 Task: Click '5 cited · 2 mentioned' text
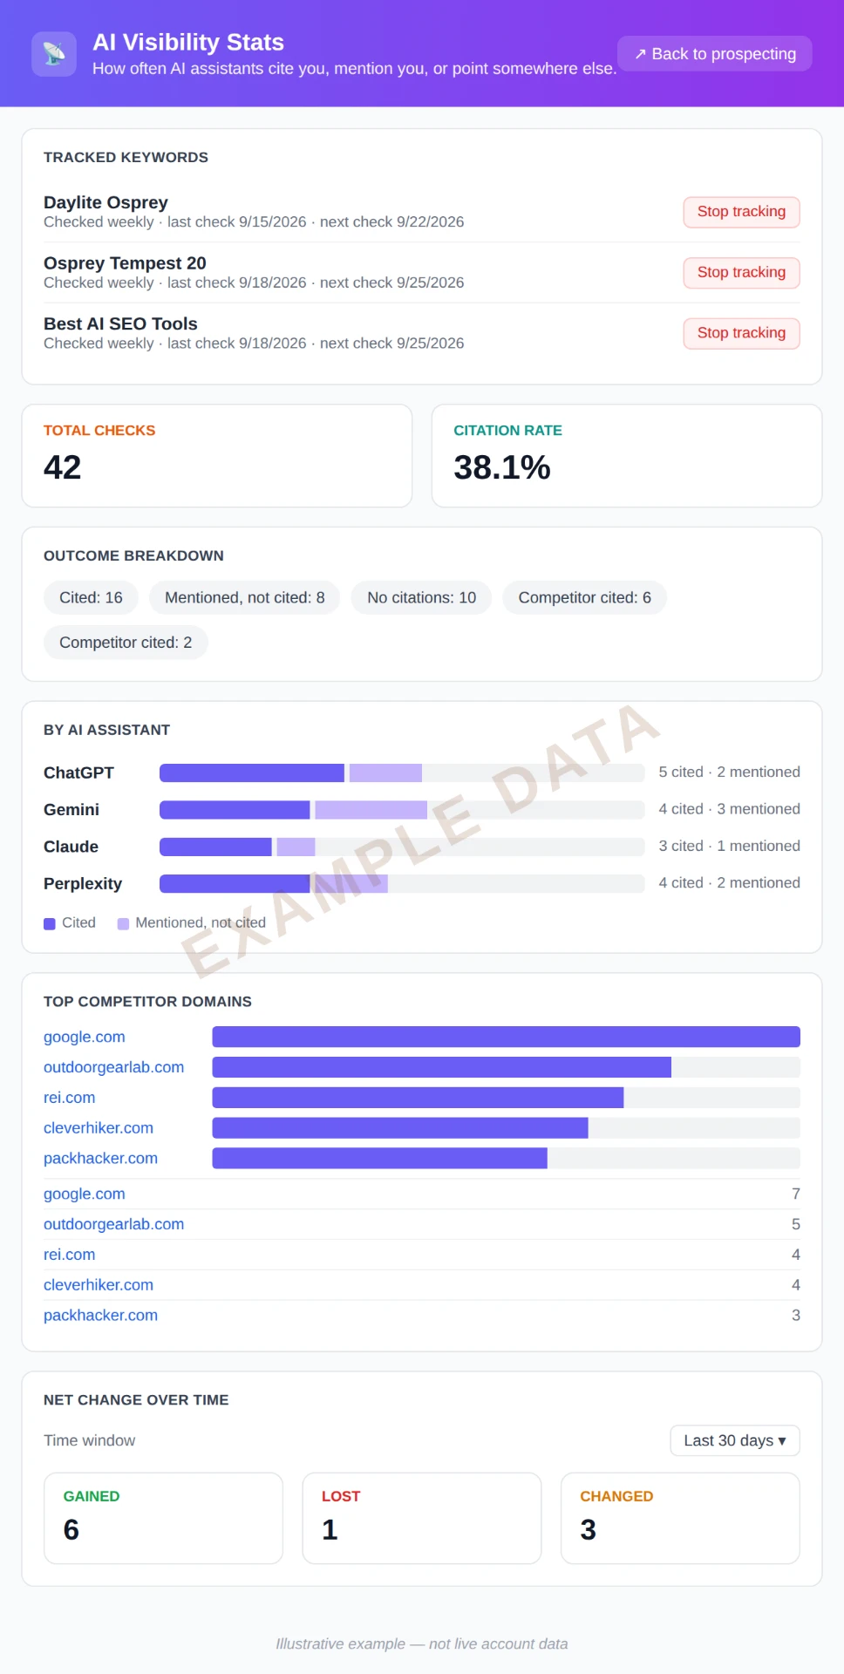pos(729,772)
